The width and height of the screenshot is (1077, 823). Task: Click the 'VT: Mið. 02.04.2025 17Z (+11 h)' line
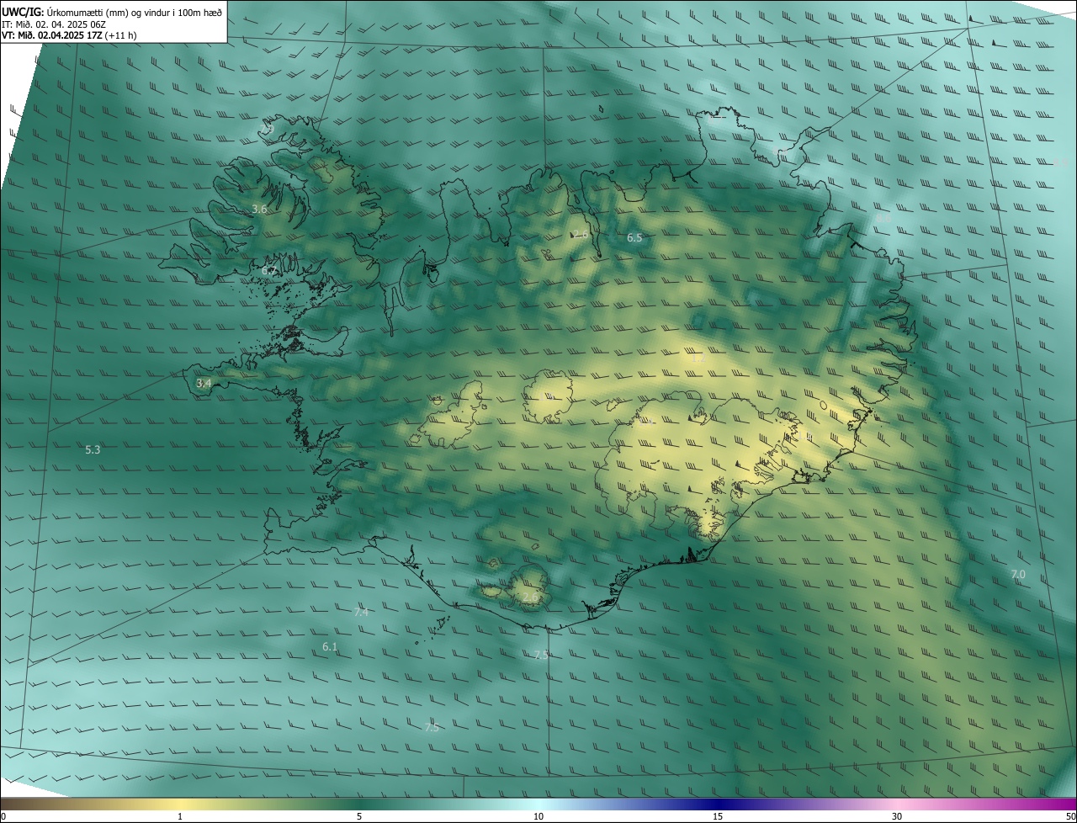(x=69, y=35)
